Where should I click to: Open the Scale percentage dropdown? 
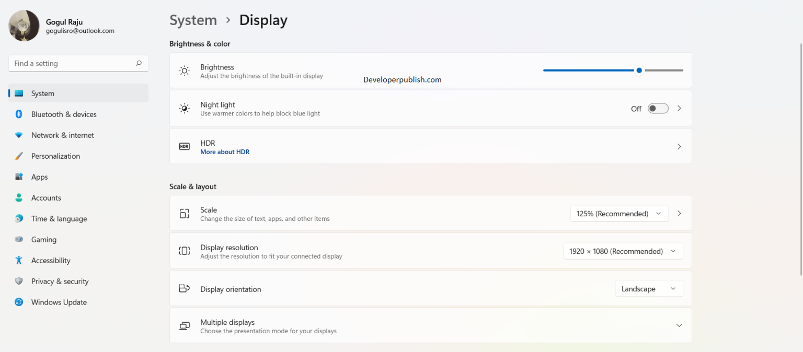(x=619, y=213)
